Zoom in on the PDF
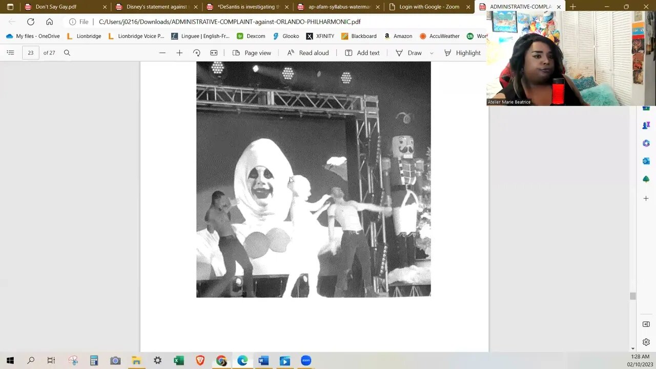This screenshot has height=369, width=656. coord(179,53)
